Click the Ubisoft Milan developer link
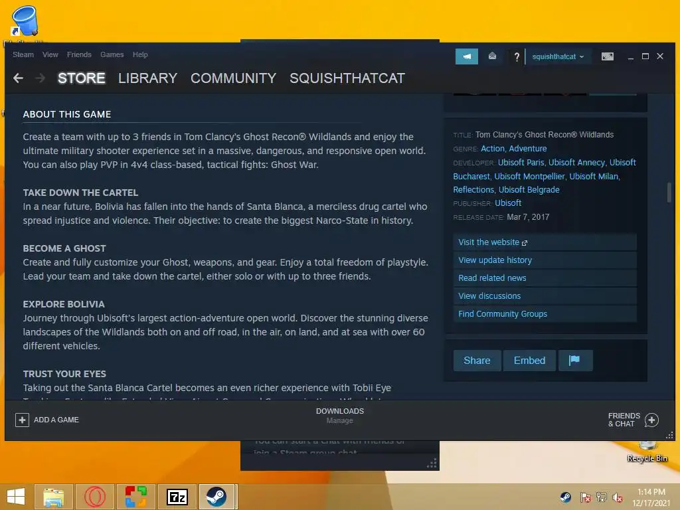Image resolution: width=680 pixels, height=510 pixels. (594, 176)
